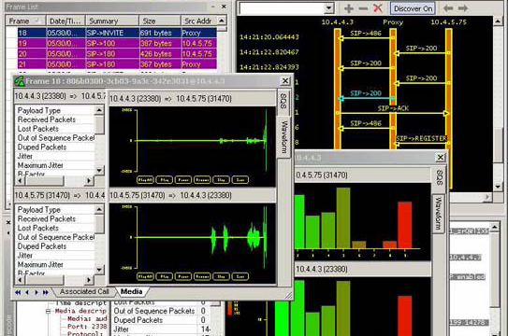This screenshot has height=336, width=508.
Task: Switch to SQS tab in Frame 18 dialog
Action: click(283, 101)
